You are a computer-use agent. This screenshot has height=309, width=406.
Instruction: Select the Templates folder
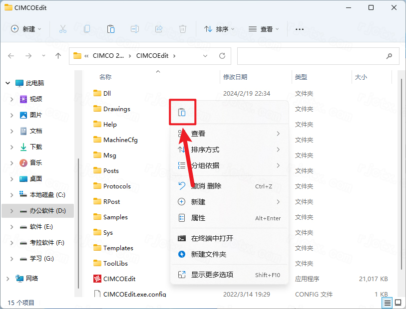tap(113, 248)
